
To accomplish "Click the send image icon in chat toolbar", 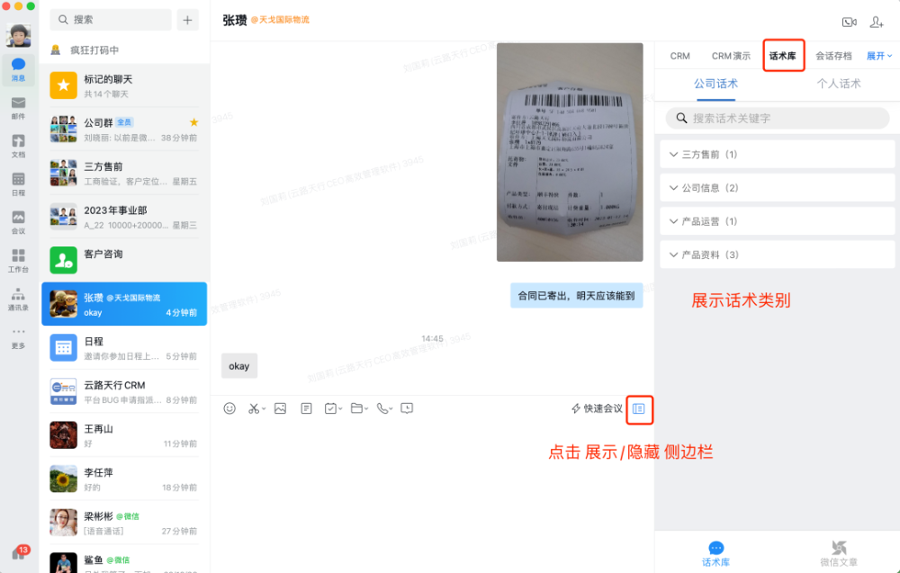I will pyautogui.click(x=280, y=408).
